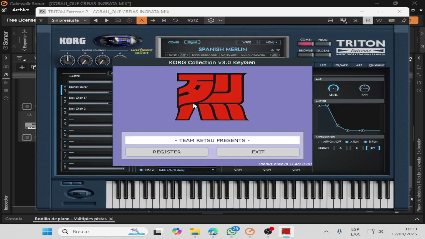Toggle VALVE FORCE ON/OFF
Viewport: 425px width, 239px height.
[142, 51]
